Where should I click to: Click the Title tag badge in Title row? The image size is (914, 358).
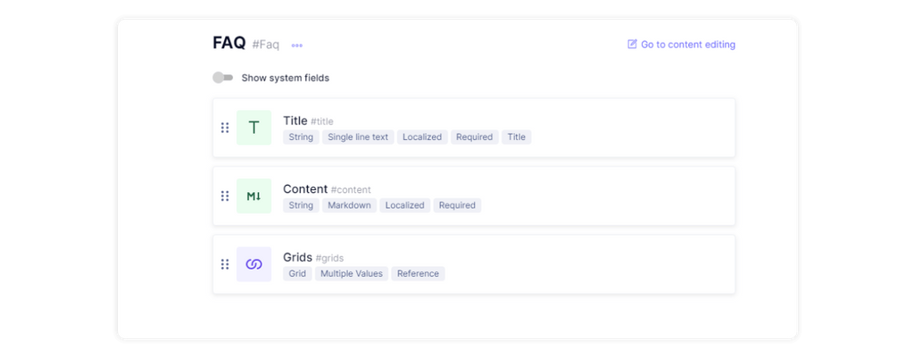[517, 137]
